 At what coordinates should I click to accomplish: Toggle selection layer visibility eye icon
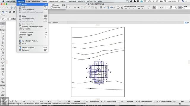coord(126,8)
